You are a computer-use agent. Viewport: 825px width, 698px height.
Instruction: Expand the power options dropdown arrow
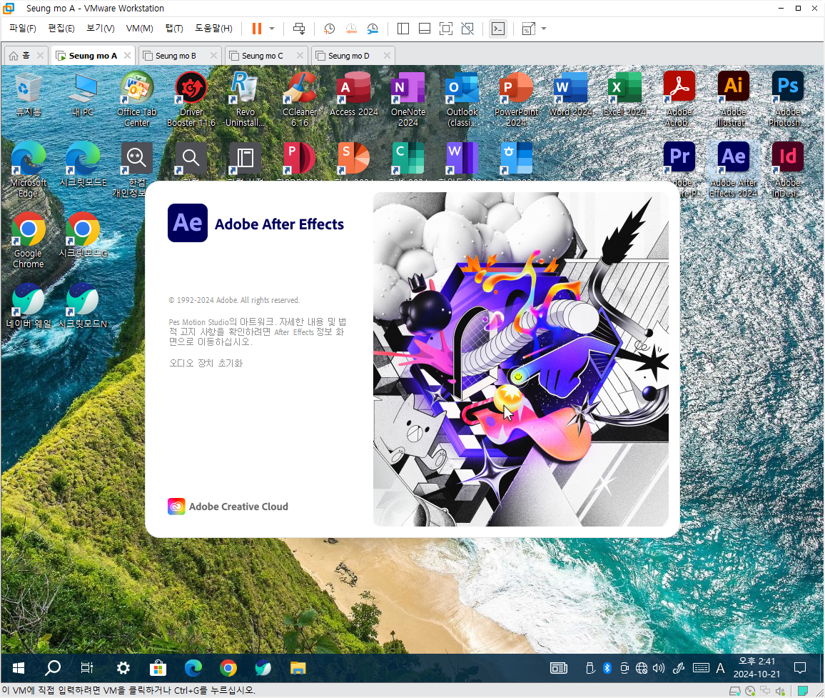[272, 29]
